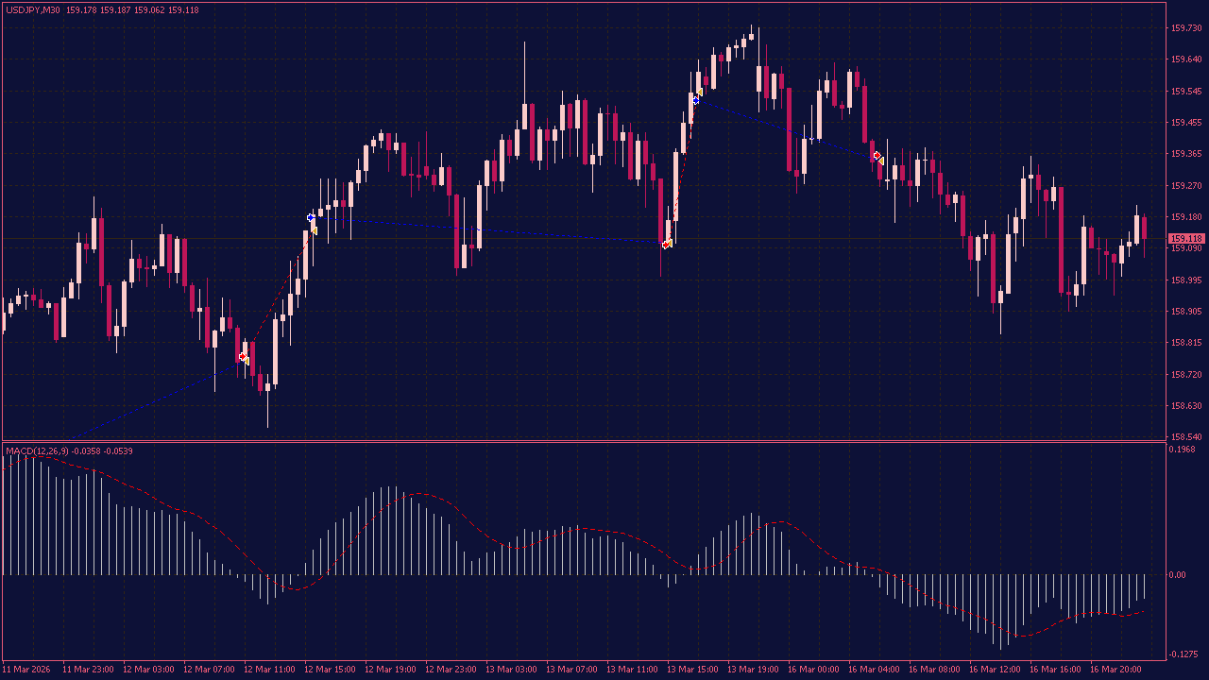Click the red close marker near 159.365

pyautogui.click(x=877, y=155)
